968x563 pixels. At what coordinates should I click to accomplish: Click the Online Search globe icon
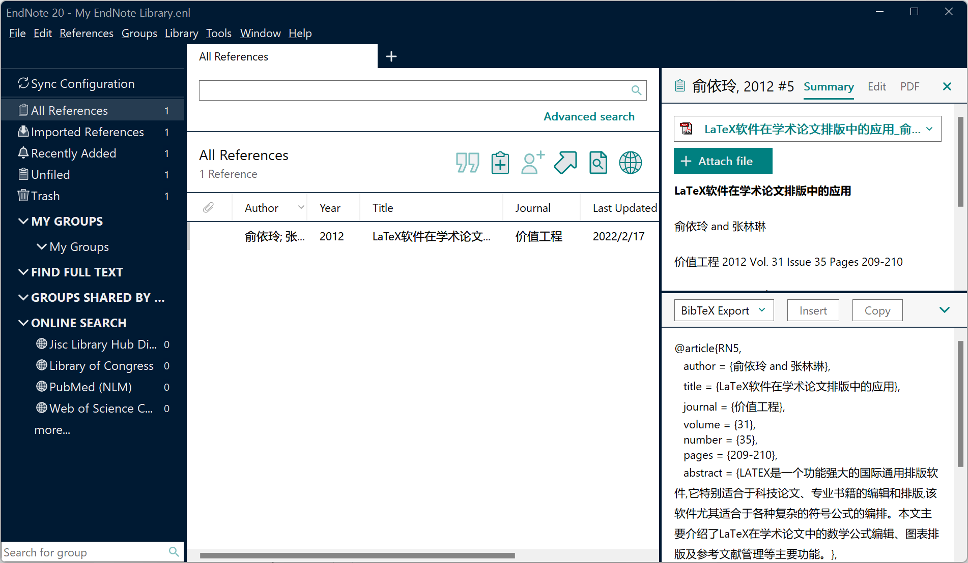(x=630, y=163)
